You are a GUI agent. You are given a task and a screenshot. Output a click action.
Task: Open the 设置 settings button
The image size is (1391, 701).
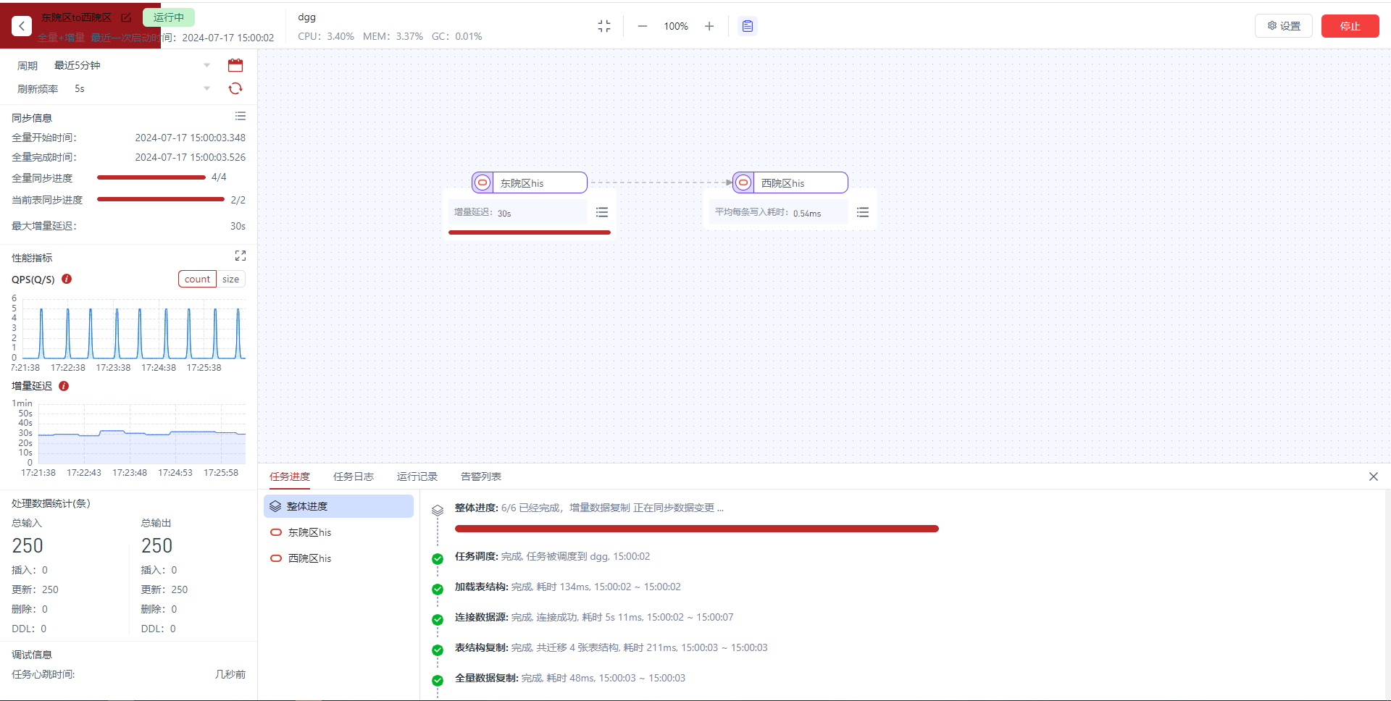1284,26
